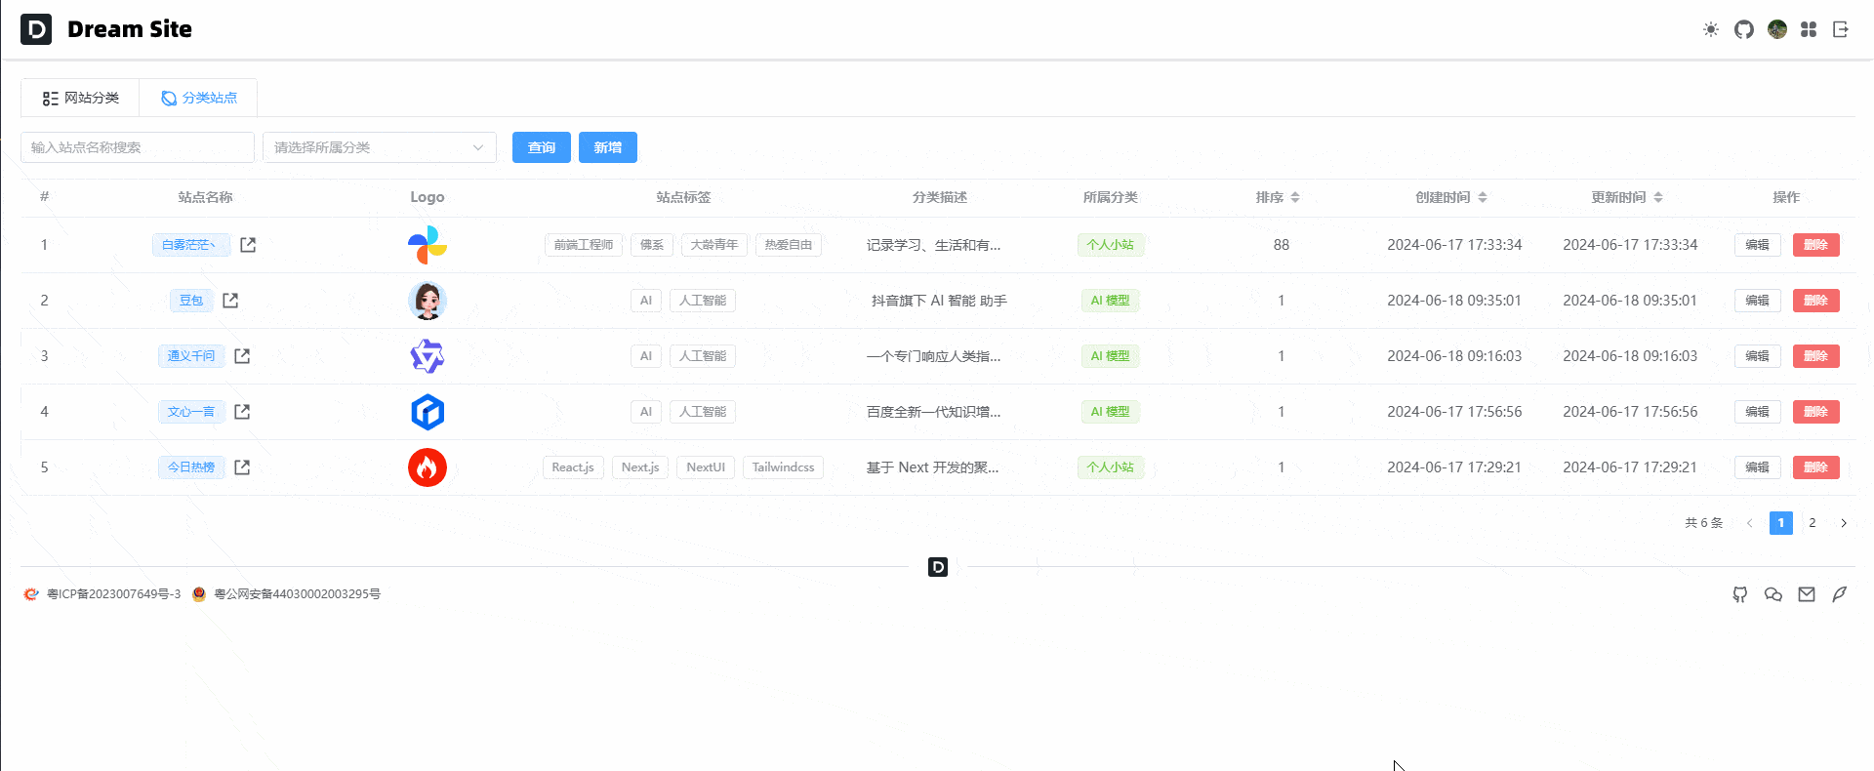This screenshot has width=1874, height=771.
Task: Click 编辑 in the 文心一言 row
Action: [1758, 412]
